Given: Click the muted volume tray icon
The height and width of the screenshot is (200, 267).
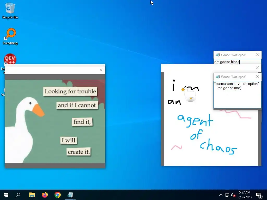Looking at the screenshot, I should pos(233,195).
